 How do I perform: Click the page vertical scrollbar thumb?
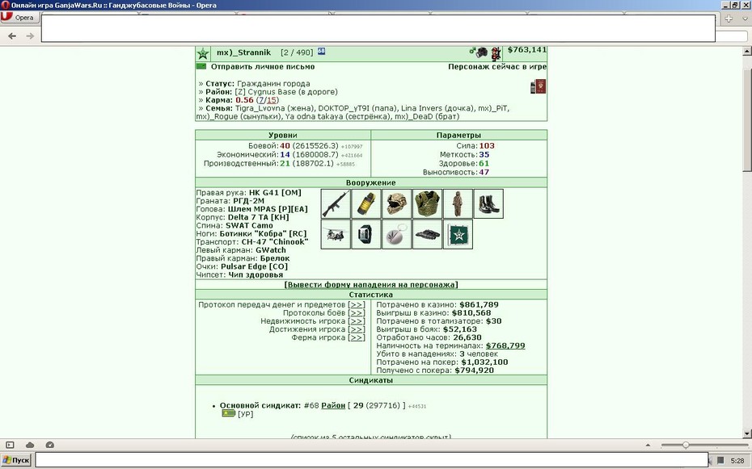pyautogui.click(x=747, y=119)
